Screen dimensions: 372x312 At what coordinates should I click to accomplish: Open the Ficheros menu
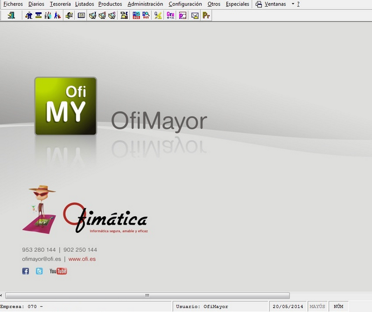pyautogui.click(x=13, y=4)
